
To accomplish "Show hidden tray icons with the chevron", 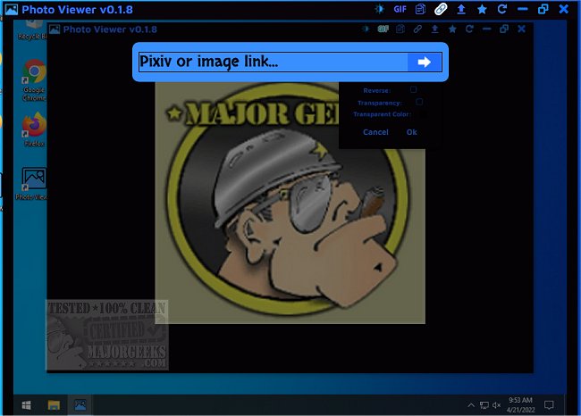I will pyautogui.click(x=471, y=405).
